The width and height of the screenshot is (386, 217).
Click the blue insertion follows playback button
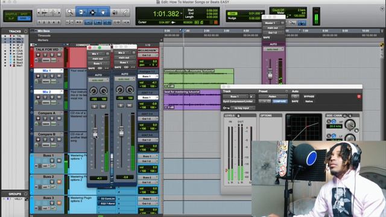click(x=302, y=23)
